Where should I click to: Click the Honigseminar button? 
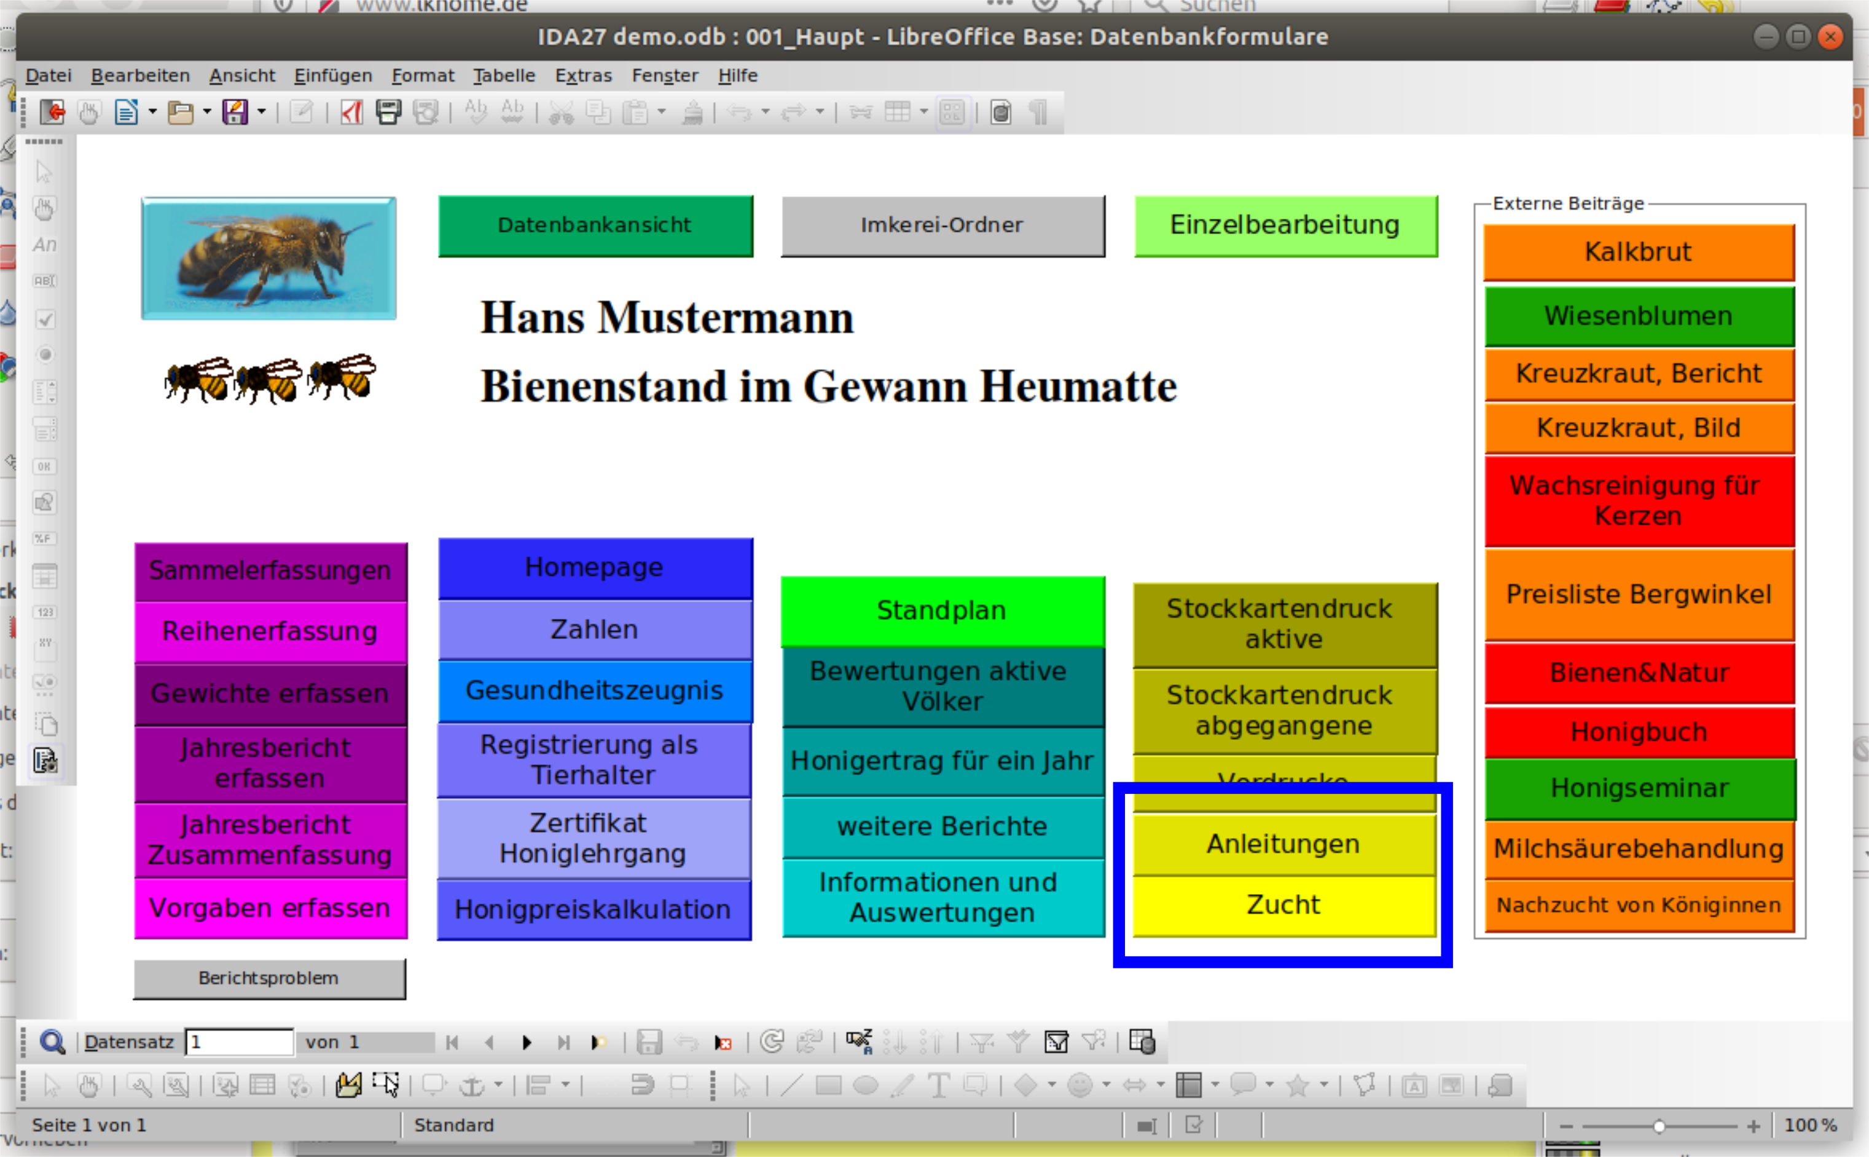[1639, 789]
